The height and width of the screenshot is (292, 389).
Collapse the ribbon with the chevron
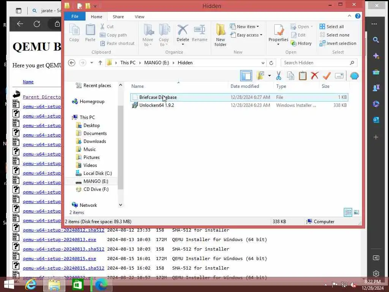tap(349, 16)
